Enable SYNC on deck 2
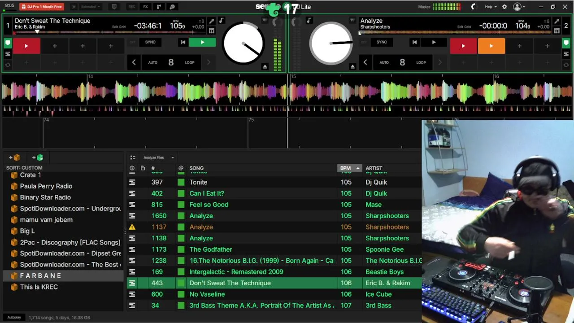 382,42
